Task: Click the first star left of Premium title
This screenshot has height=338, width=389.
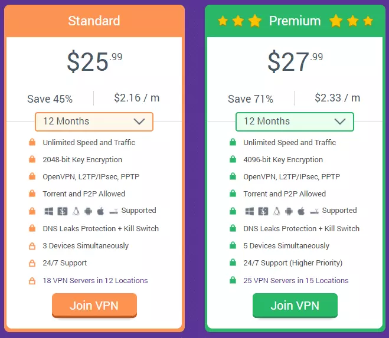Action: pos(223,21)
